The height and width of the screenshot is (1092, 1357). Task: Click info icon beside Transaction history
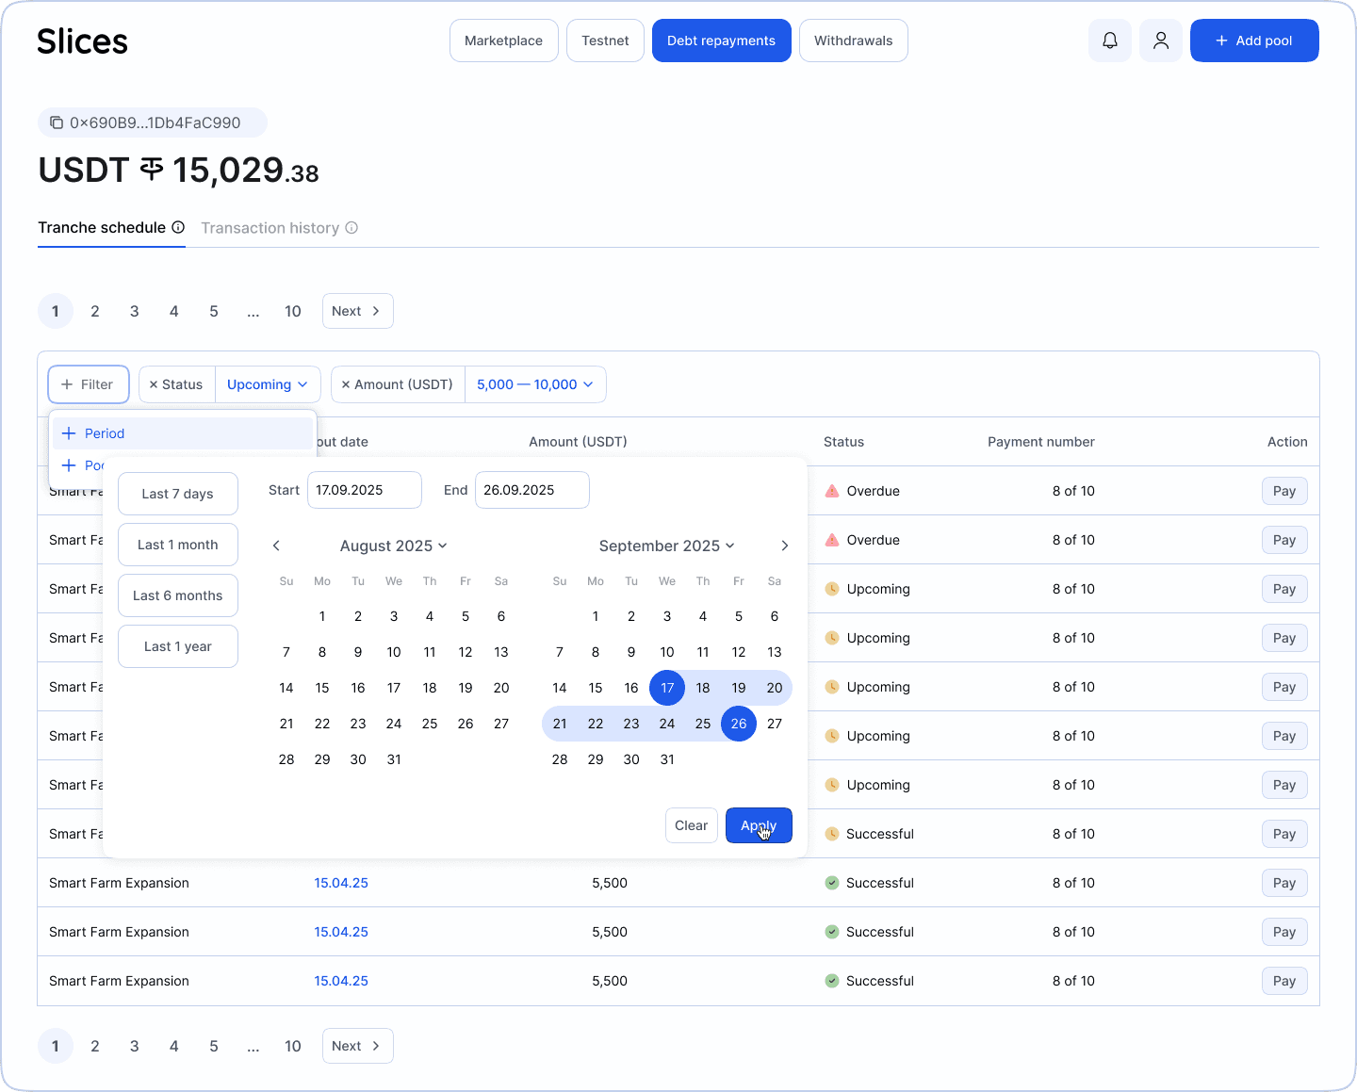352,228
